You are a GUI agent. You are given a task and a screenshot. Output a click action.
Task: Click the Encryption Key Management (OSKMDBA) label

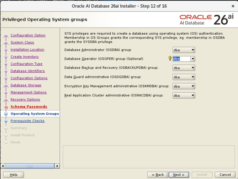click(x=117, y=86)
